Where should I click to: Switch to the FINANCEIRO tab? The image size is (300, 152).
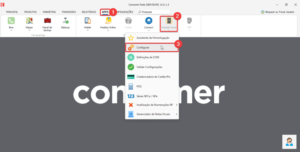click(x=69, y=12)
